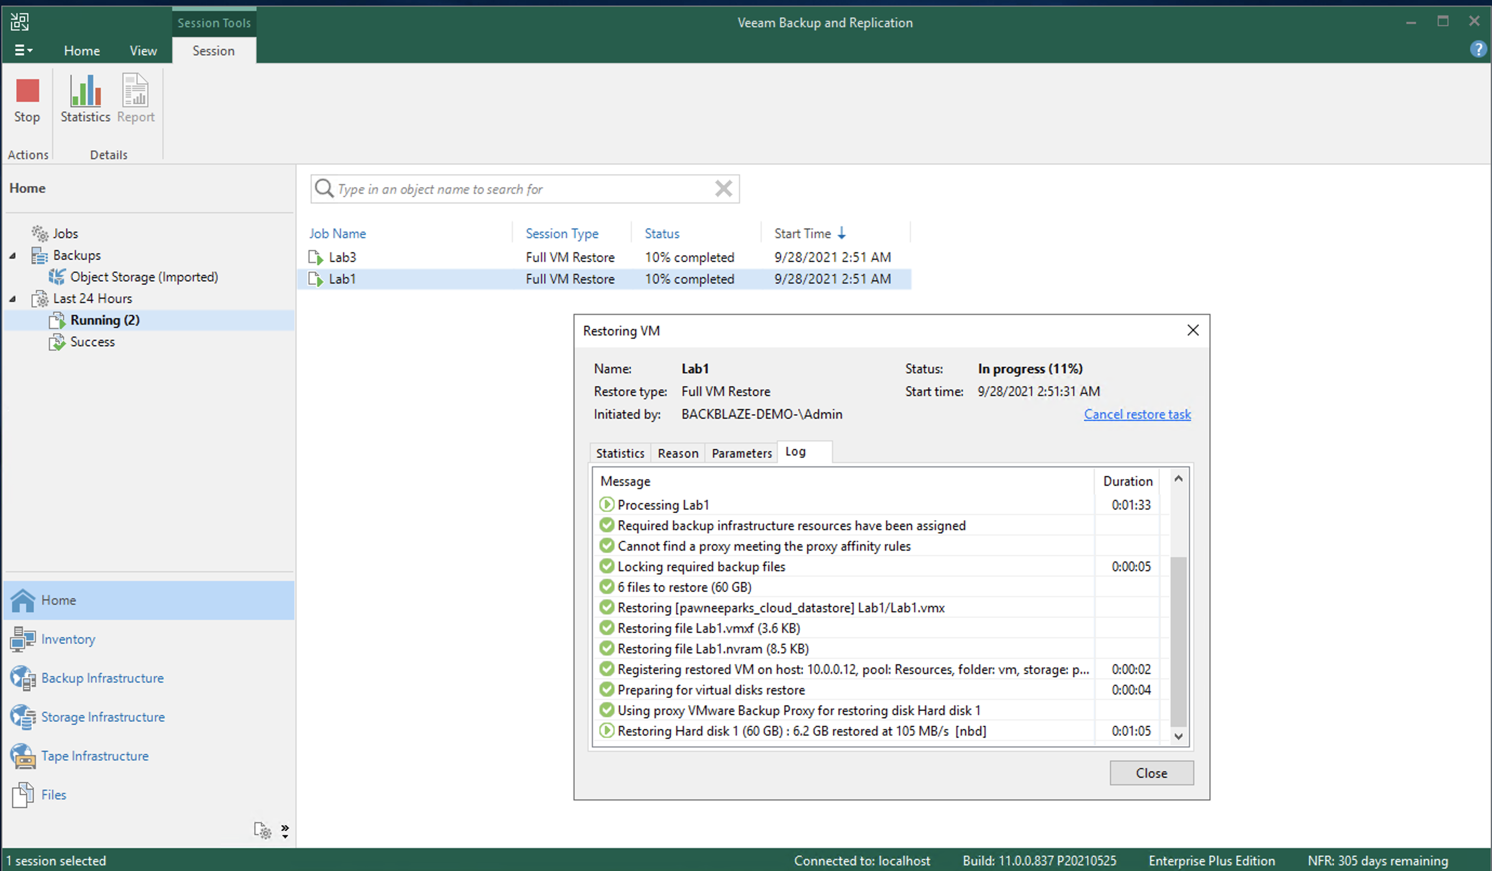Screen dimensions: 1492x871
Task: Click the Running (2) node icon
Action: click(57, 320)
